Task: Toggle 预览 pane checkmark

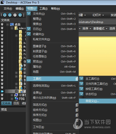Action: click(29, 61)
